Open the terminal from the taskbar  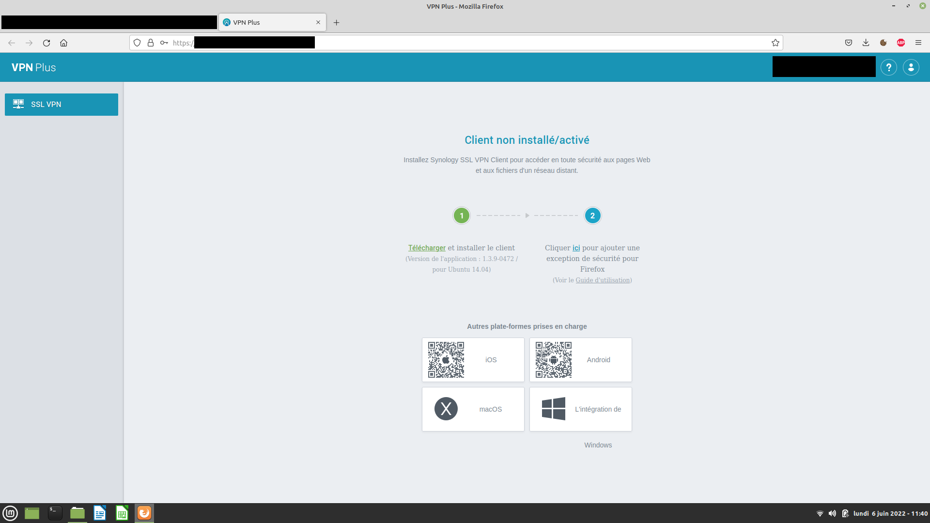click(55, 513)
